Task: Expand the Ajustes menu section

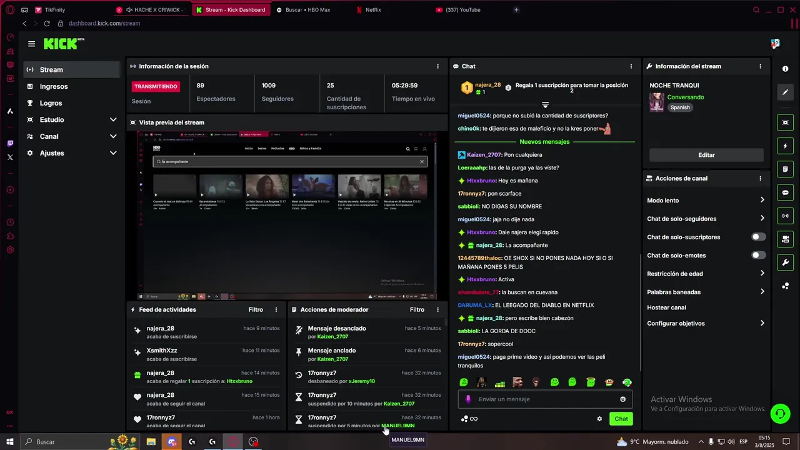Action: pyautogui.click(x=72, y=153)
